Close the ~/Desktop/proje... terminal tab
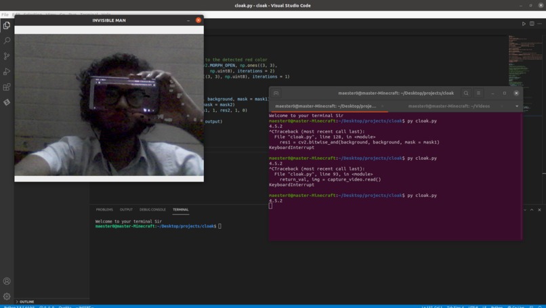 coord(382,106)
